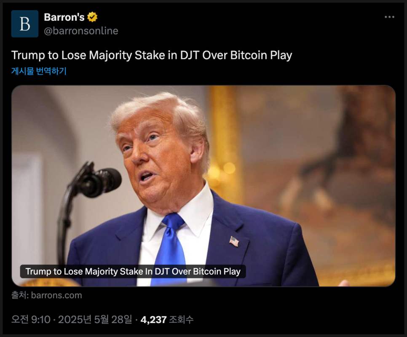This screenshot has height=337, width=407.
Task: Click the word Bitcoin in the post text
Action: (249, 55)
